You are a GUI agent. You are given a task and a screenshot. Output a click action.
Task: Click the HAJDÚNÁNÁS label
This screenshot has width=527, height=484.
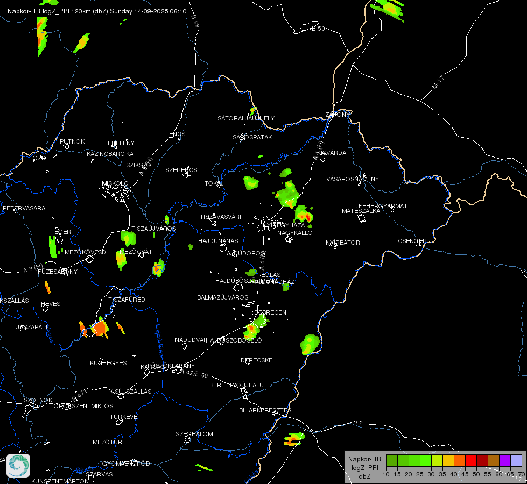tap(218, 241)
